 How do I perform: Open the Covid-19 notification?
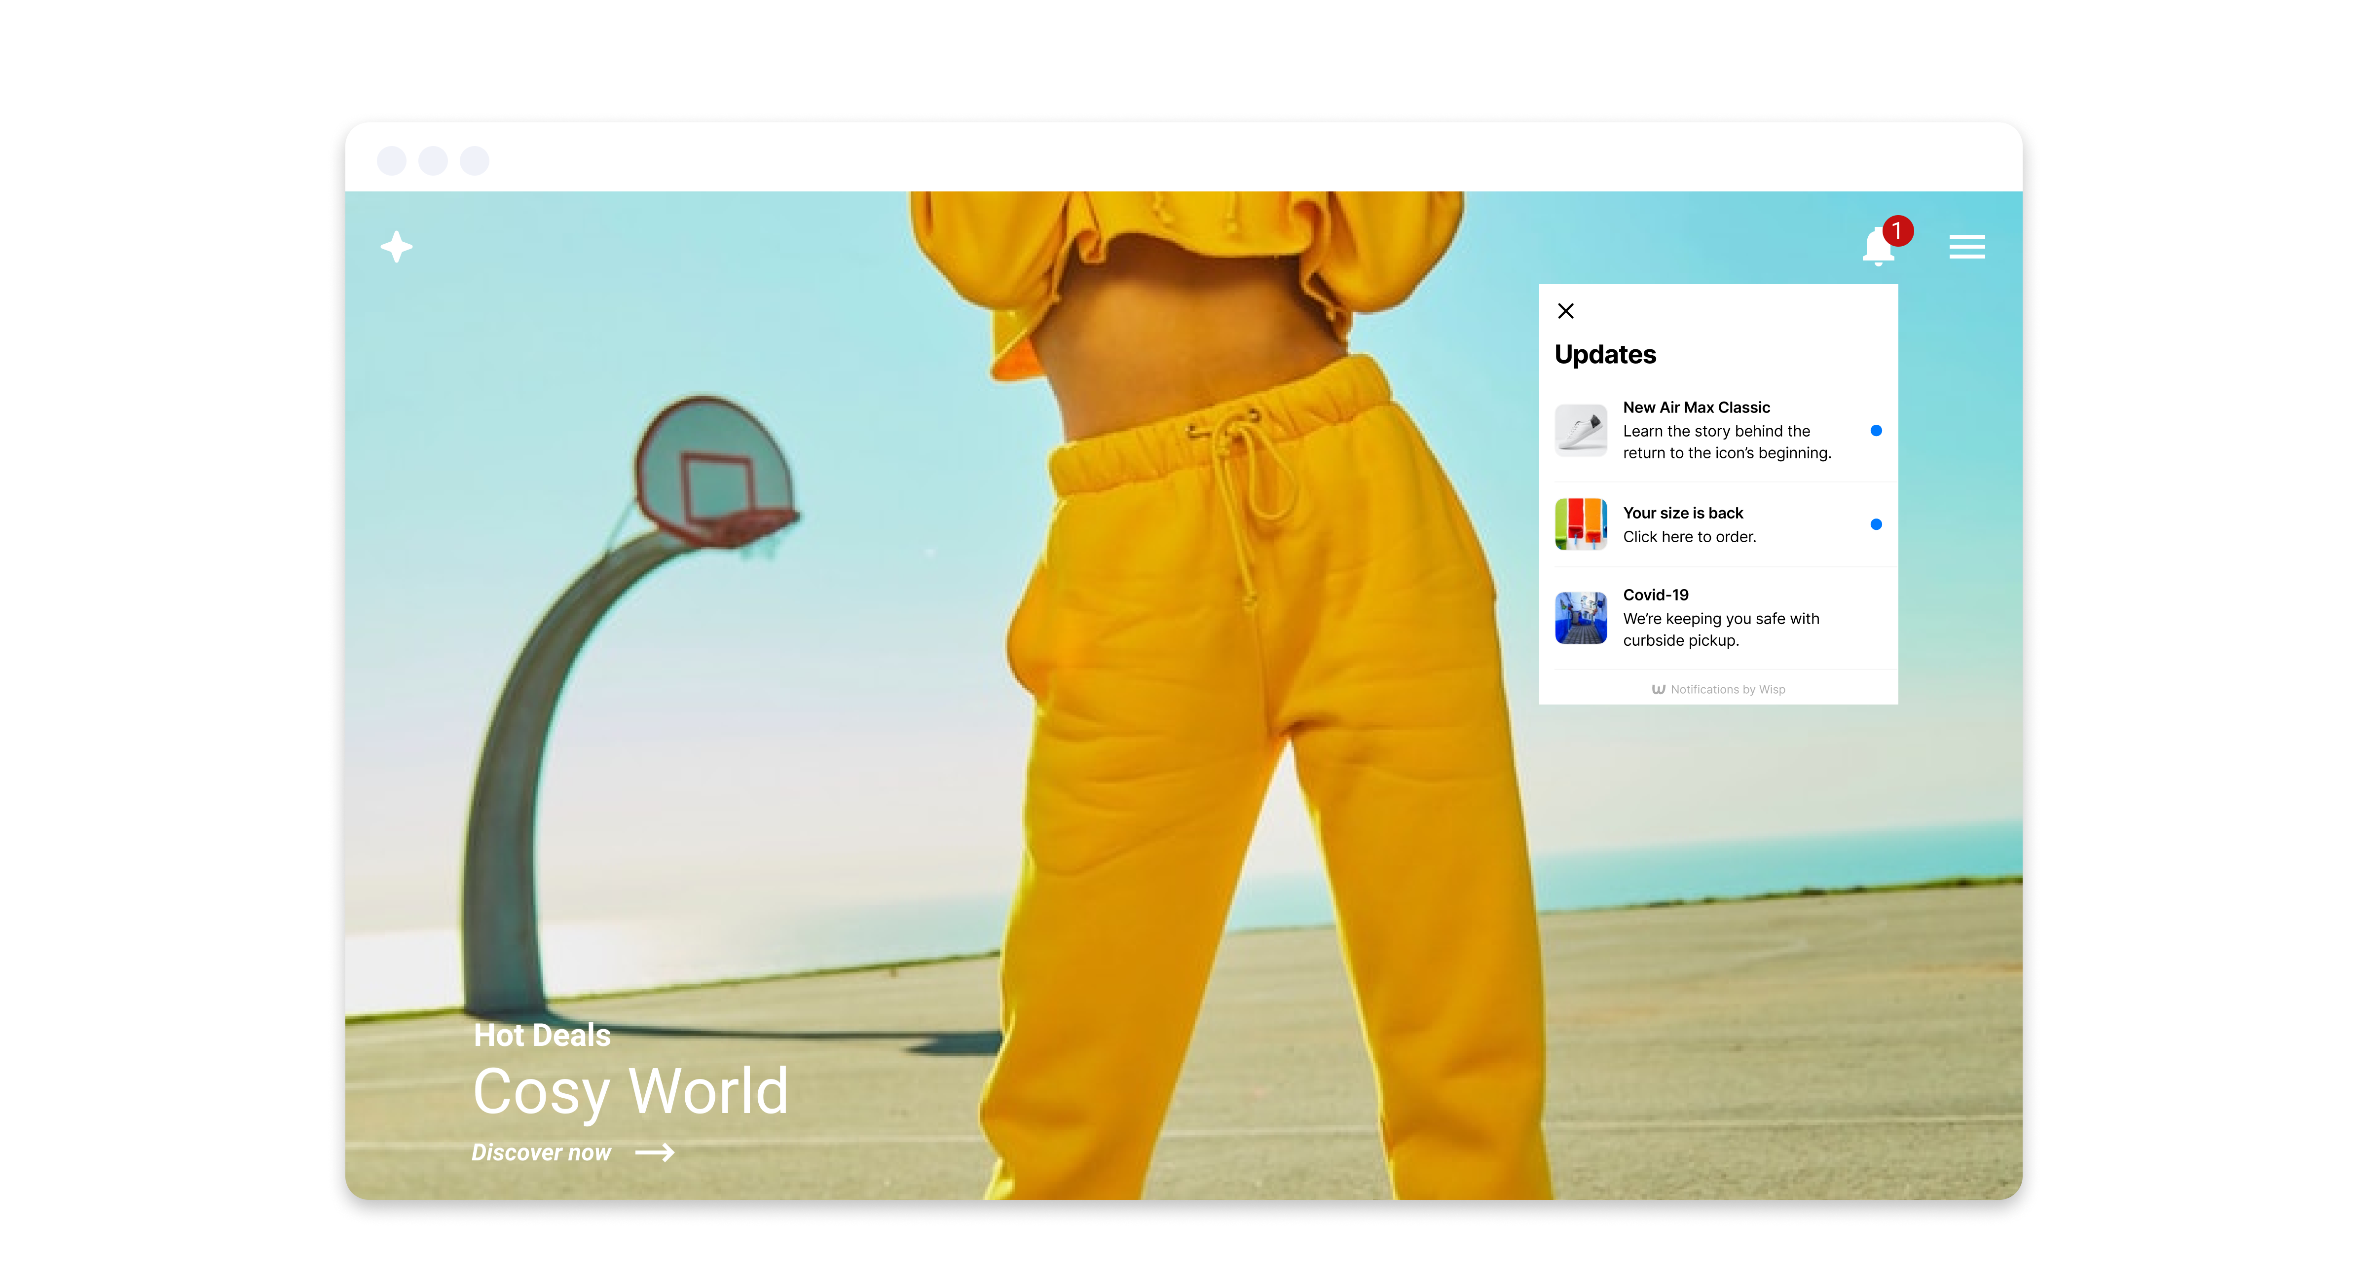(x=1718, y=618)
